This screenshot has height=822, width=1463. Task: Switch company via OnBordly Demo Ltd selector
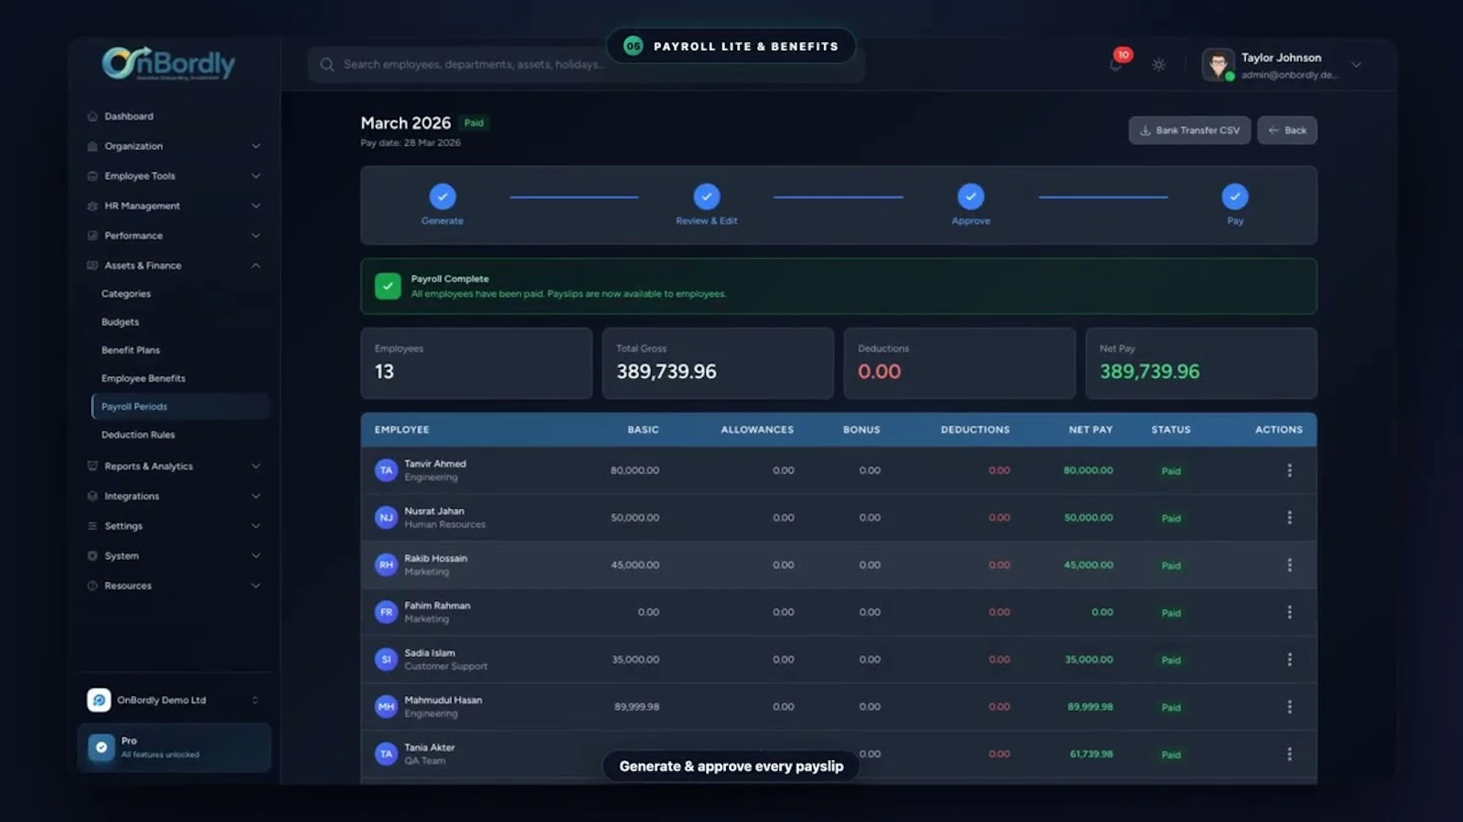click(174, 701)
